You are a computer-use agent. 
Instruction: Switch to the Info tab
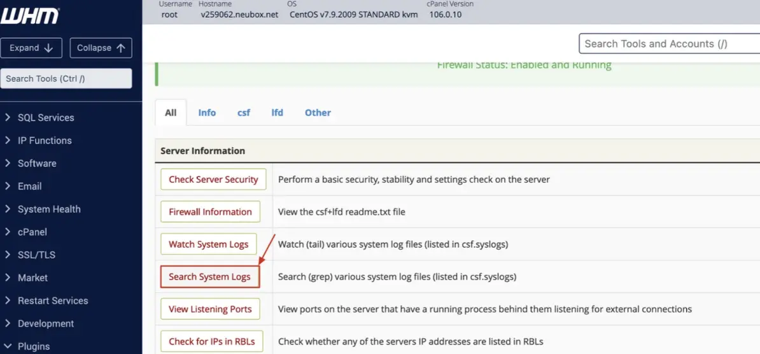pyautogui.click(x=207, y=113)
